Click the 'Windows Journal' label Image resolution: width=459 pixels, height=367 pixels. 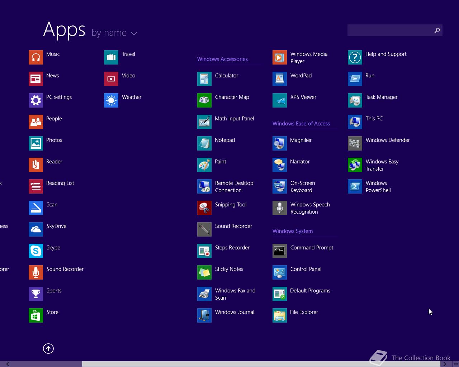pos(235,312)
